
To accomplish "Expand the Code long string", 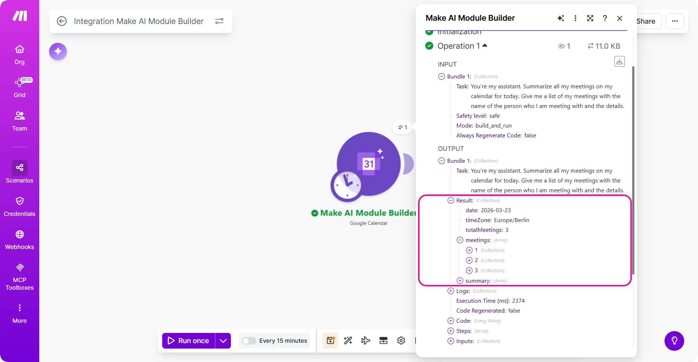I will click(451, 321).
